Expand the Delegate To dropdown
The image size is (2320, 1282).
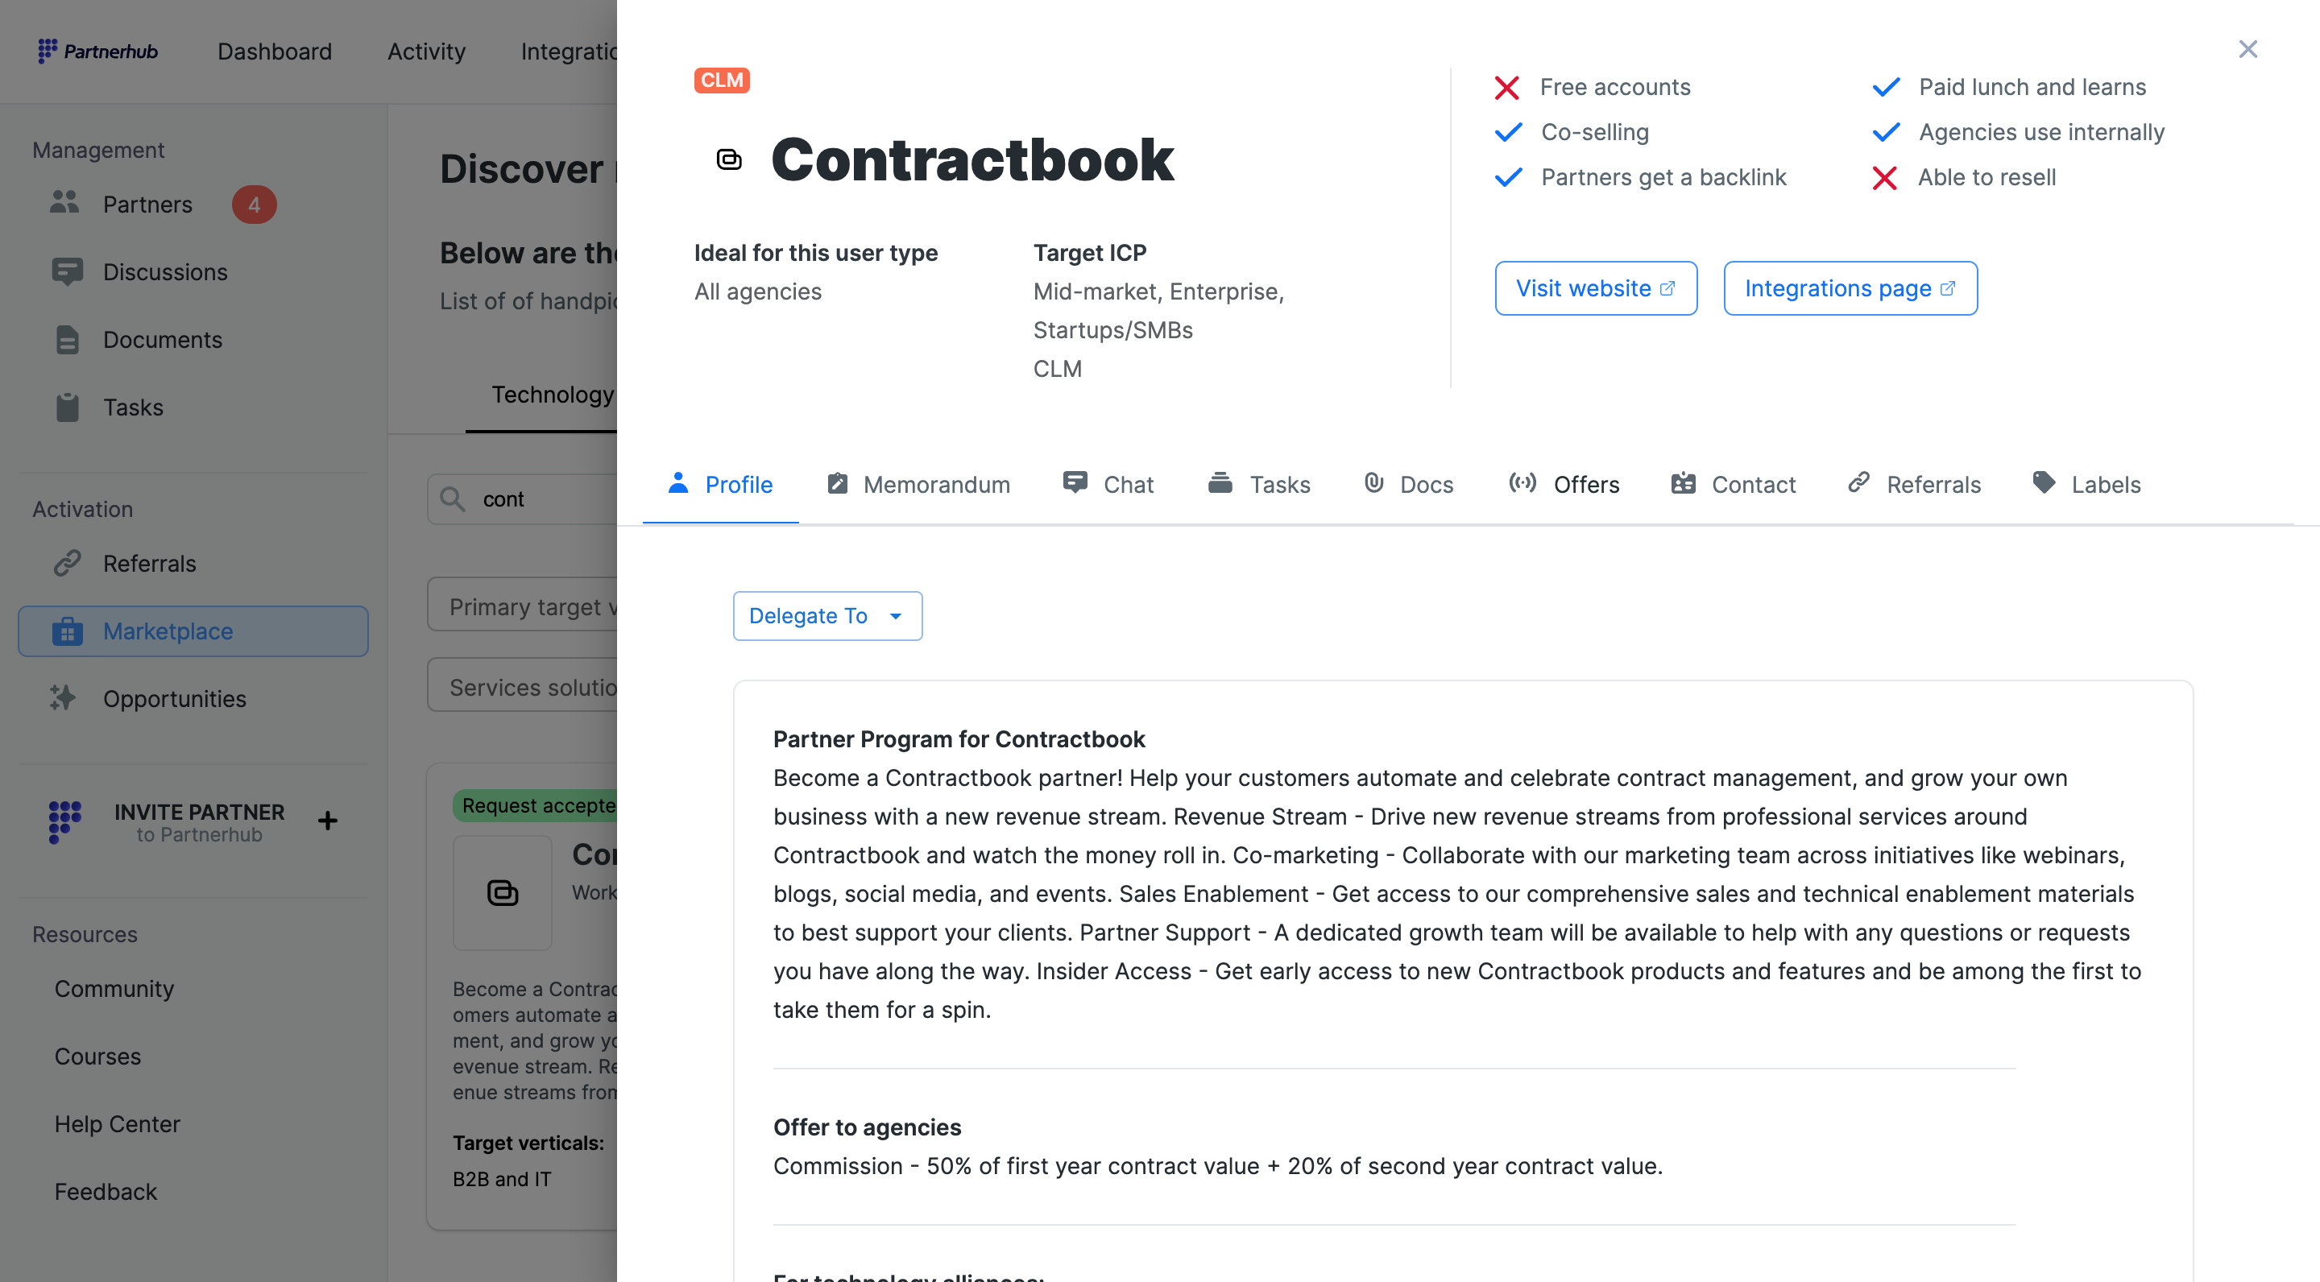[x=826, y=616]
